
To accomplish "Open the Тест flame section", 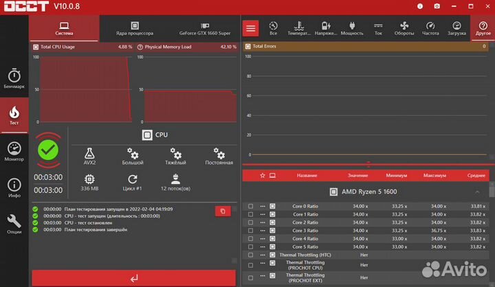I will pyautogui.click(x=14, y=115).
